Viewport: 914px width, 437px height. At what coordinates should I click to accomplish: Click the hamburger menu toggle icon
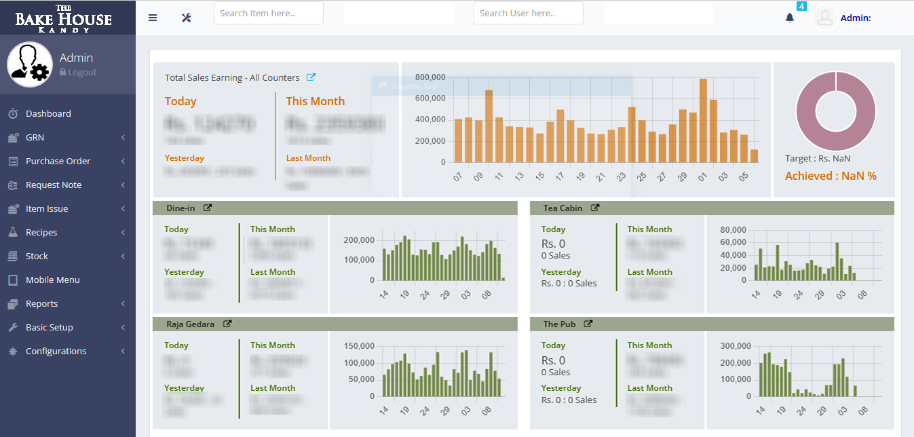click(x=153, y=18)
